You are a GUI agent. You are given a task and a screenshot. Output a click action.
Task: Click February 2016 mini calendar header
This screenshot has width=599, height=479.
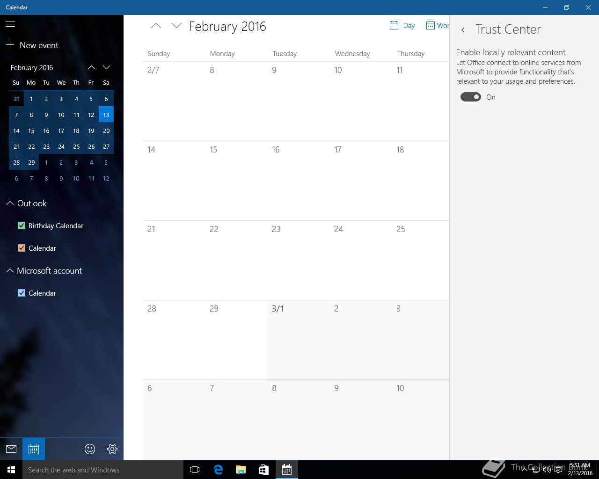32,67
